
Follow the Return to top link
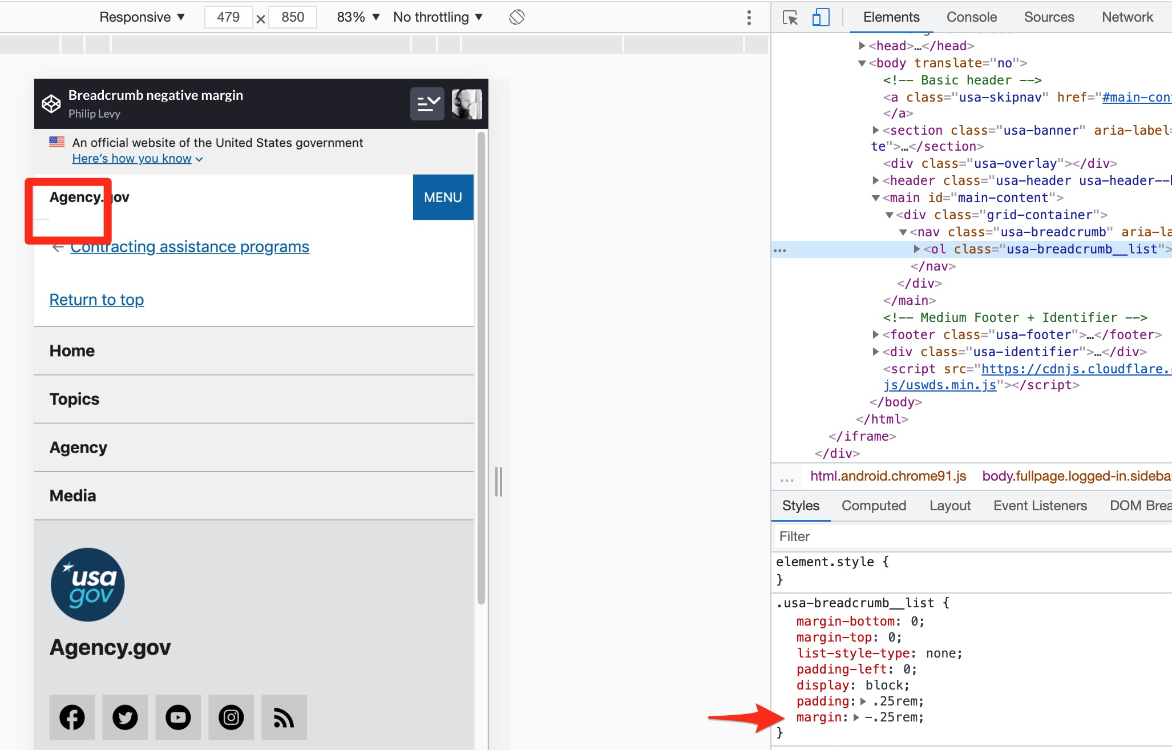coord(96,300)
